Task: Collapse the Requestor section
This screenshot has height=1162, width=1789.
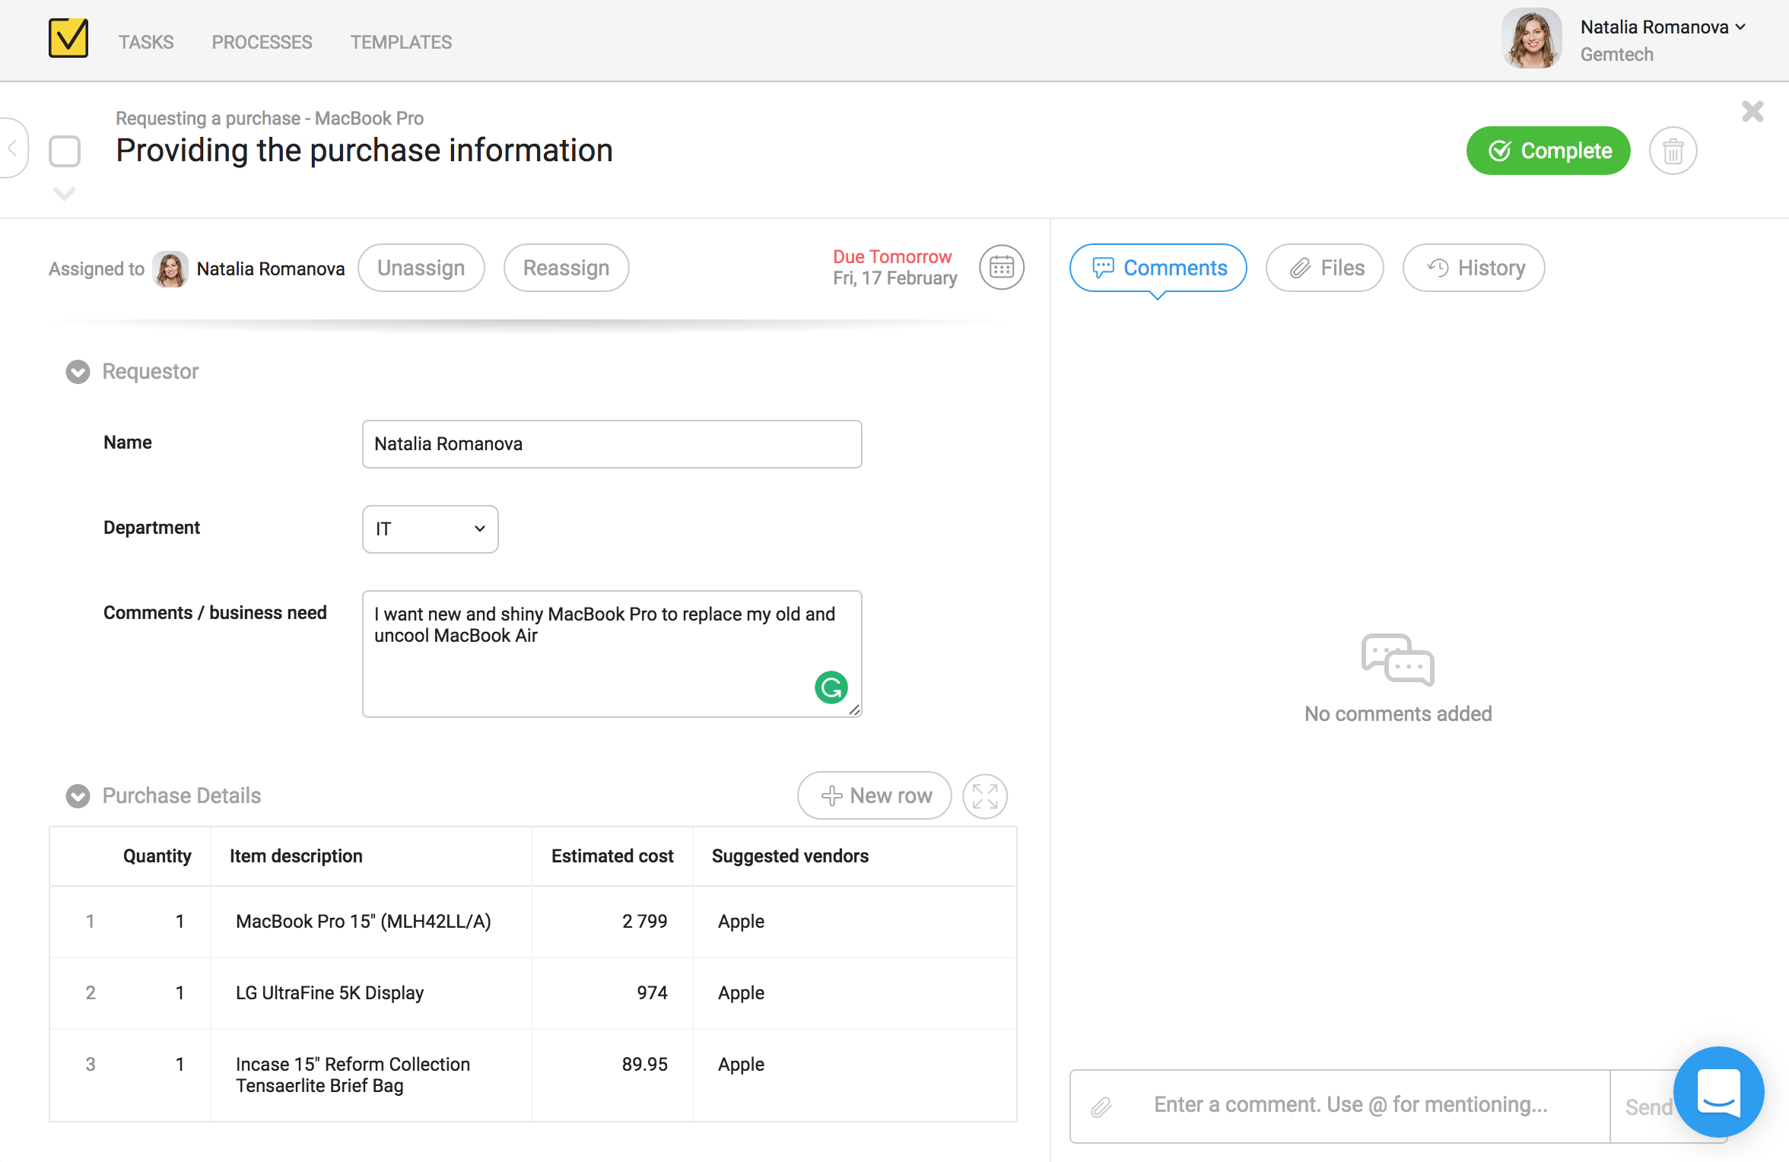Action: [x=78, y=372]
